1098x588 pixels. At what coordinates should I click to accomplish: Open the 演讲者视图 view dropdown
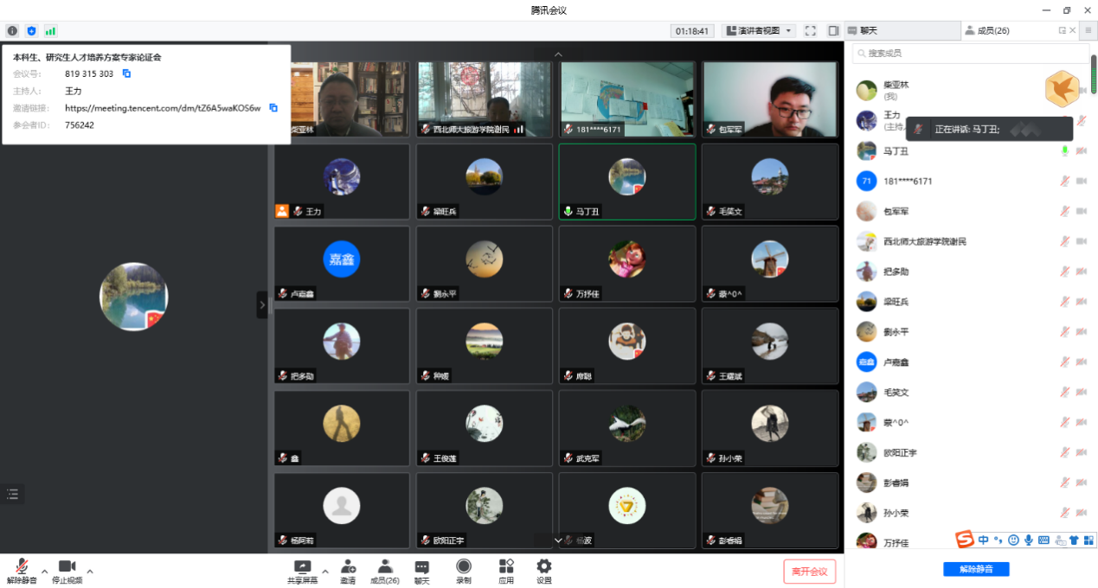pos(758,31)
